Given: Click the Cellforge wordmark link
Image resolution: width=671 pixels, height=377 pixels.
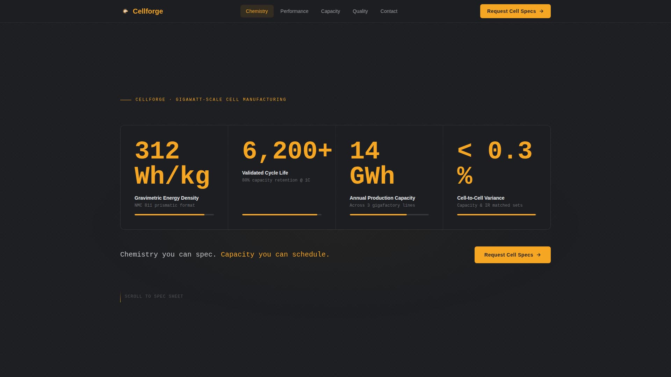Looking at the screenshot, I should tap(148, 11).
